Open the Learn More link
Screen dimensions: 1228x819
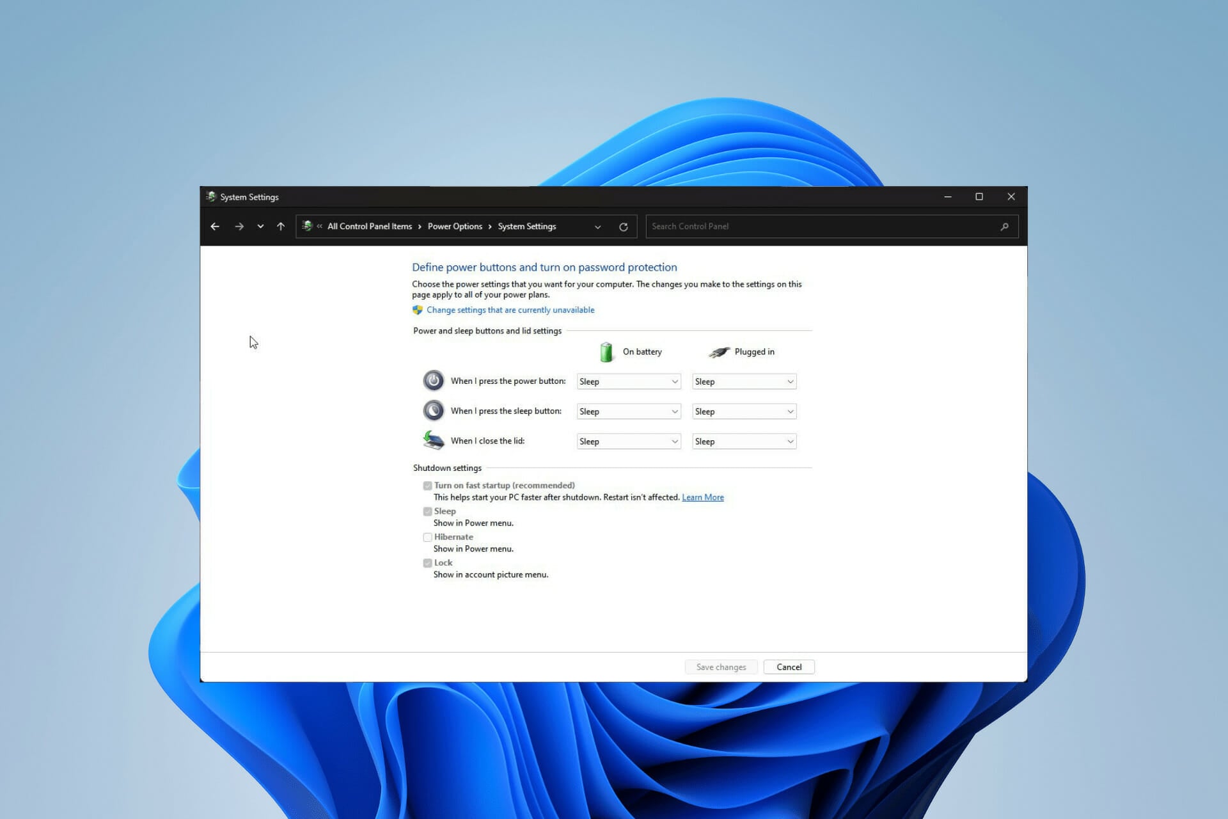pyautogui.click(x=702, y=497)
